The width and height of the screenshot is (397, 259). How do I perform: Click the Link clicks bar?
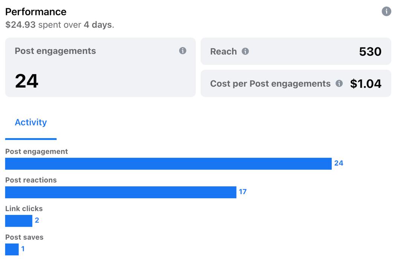[x=18, y=221]
